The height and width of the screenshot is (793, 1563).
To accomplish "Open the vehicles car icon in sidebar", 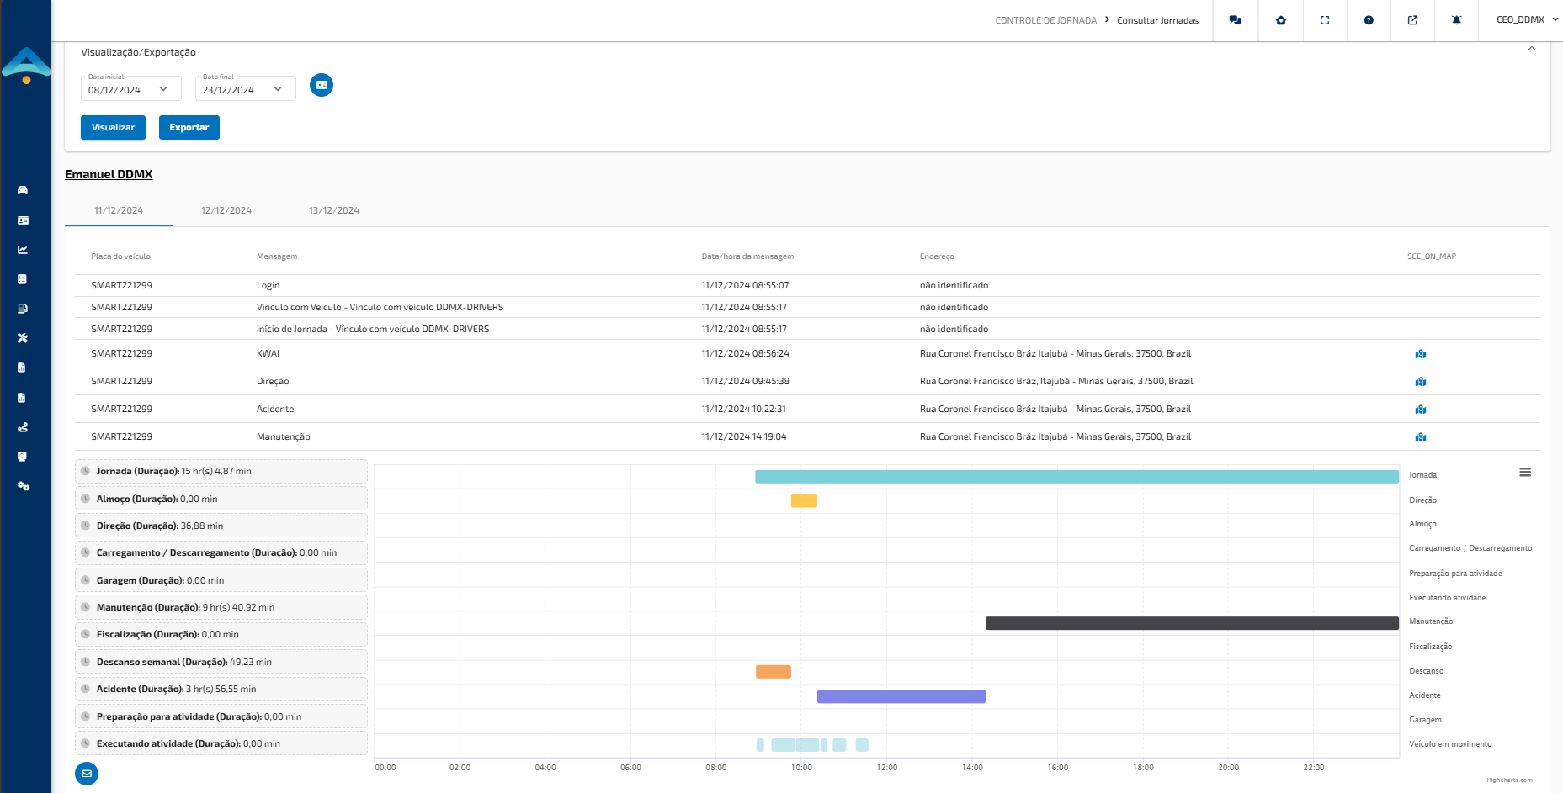I will click(x=23, y=190).
